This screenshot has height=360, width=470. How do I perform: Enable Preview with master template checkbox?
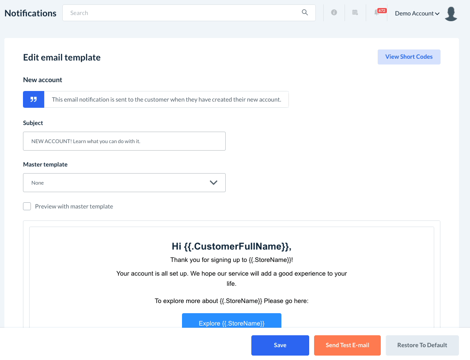(27, 206)
